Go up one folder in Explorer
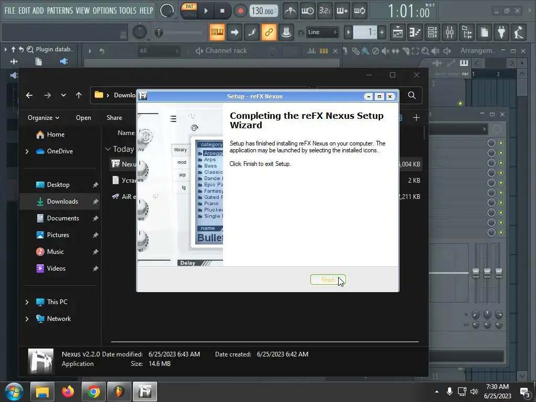 [x=79, y=95]
